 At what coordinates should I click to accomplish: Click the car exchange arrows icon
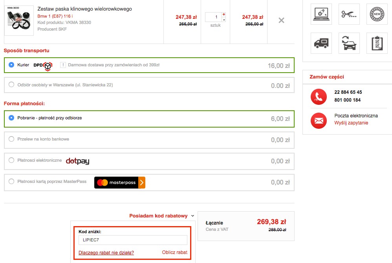tap(349, 43)
